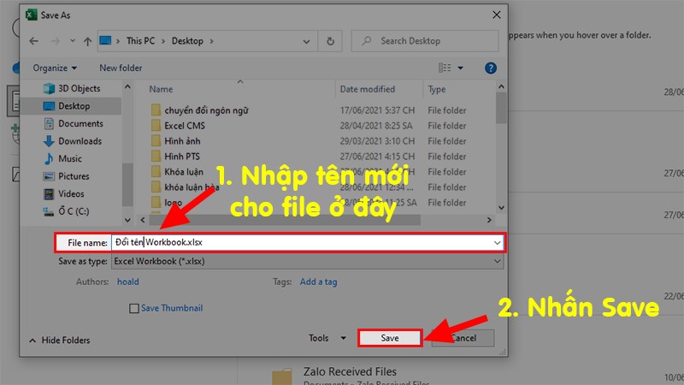684x385 pixels.
Task: Click Add a tag link
Action: pos(318,282)
